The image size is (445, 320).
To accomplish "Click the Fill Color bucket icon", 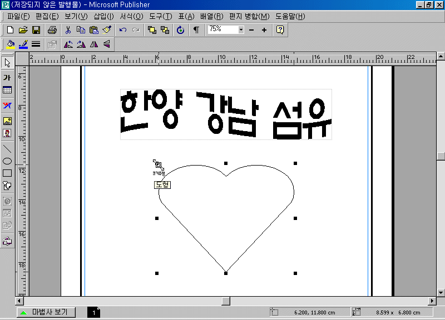I will pos(11,44).
